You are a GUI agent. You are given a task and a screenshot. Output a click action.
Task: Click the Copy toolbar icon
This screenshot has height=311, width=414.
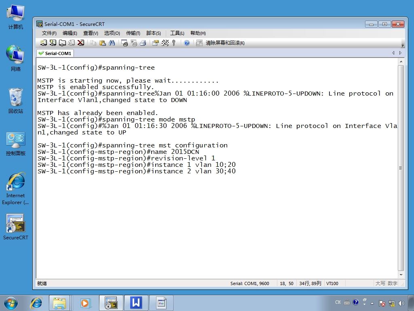click(x=93, y=43)
